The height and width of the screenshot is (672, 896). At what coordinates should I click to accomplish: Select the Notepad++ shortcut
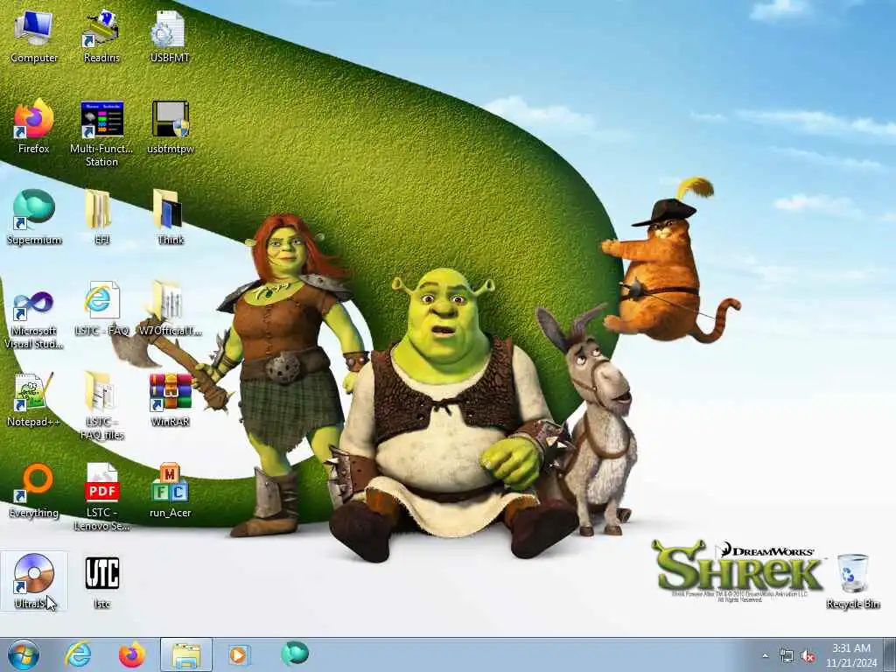click(34, 399)
